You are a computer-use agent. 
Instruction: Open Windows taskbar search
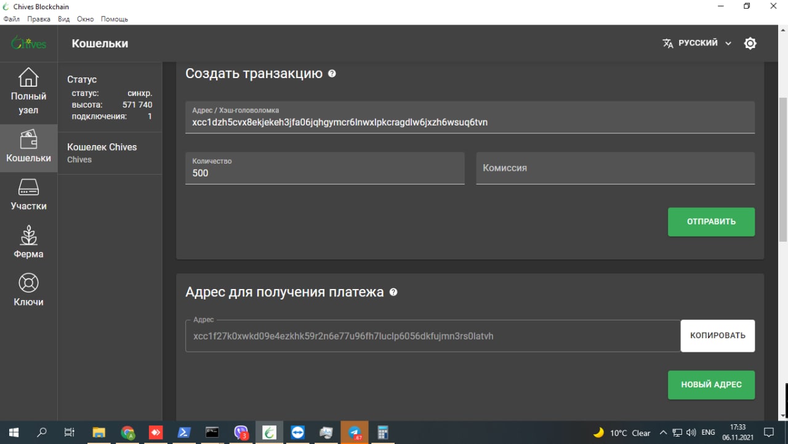(x=42, y=432)
